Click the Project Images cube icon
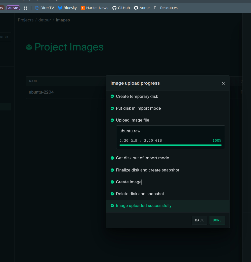 pos(29,47)
